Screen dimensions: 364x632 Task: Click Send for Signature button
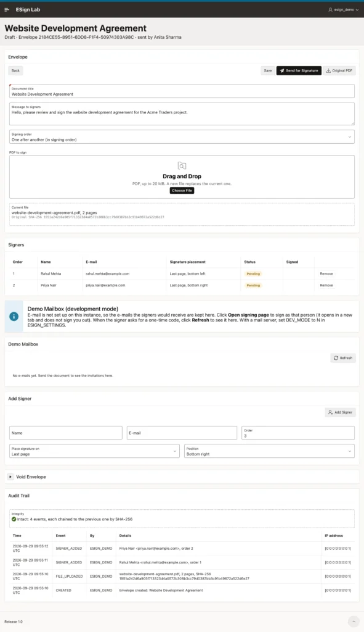(299, 70)
